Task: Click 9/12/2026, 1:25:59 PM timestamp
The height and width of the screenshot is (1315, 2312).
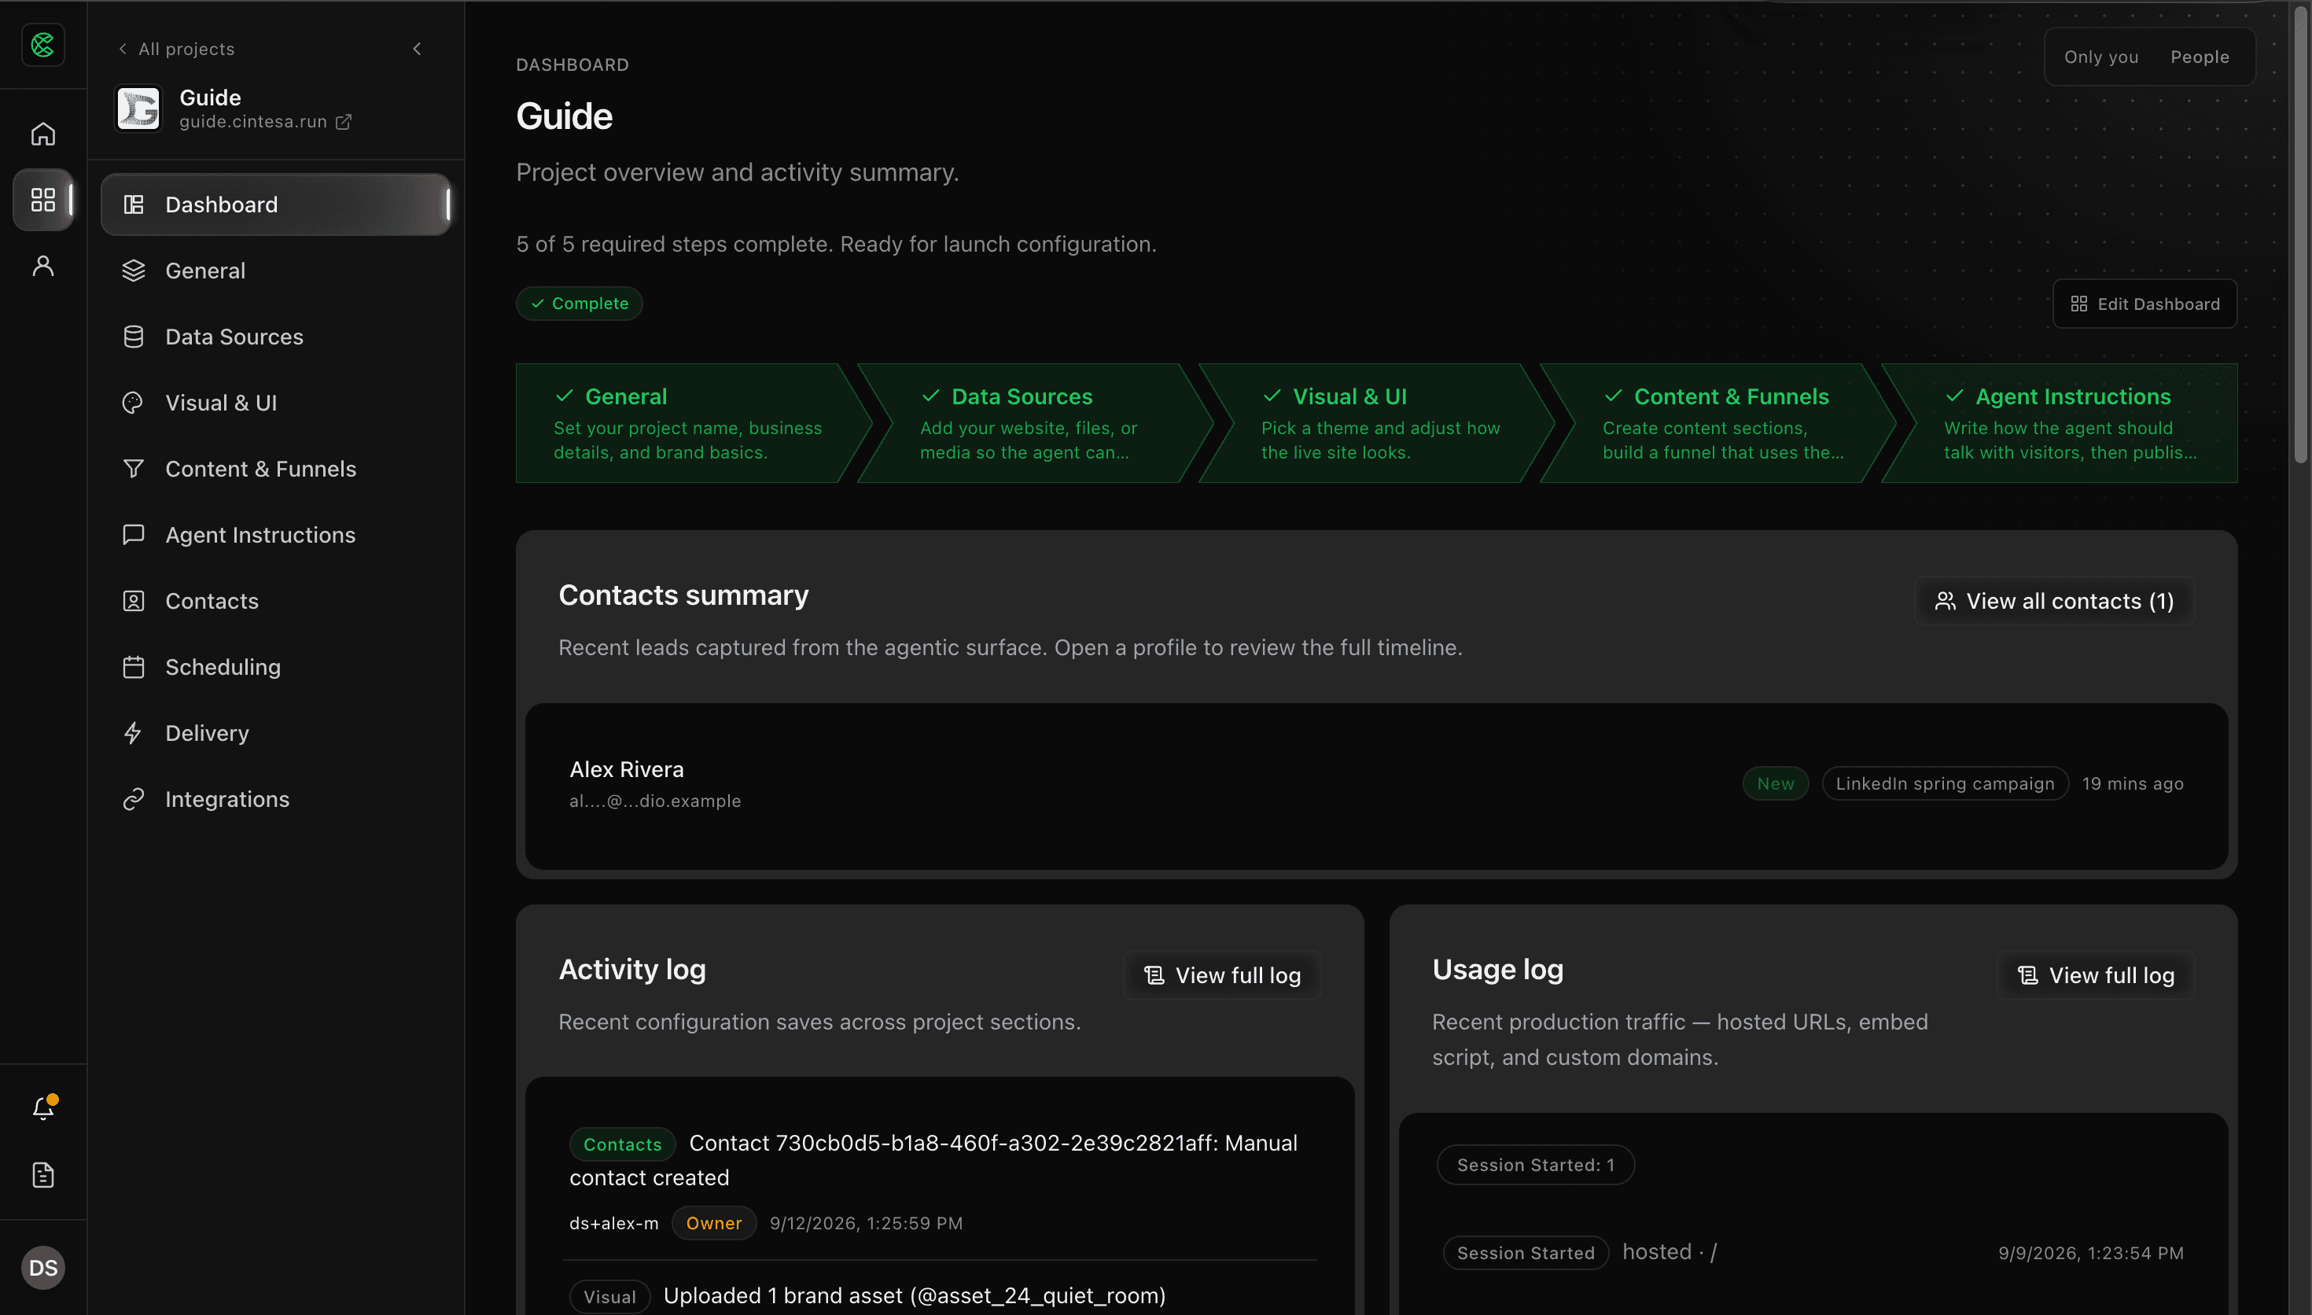Action: (x=866, y=1223)
